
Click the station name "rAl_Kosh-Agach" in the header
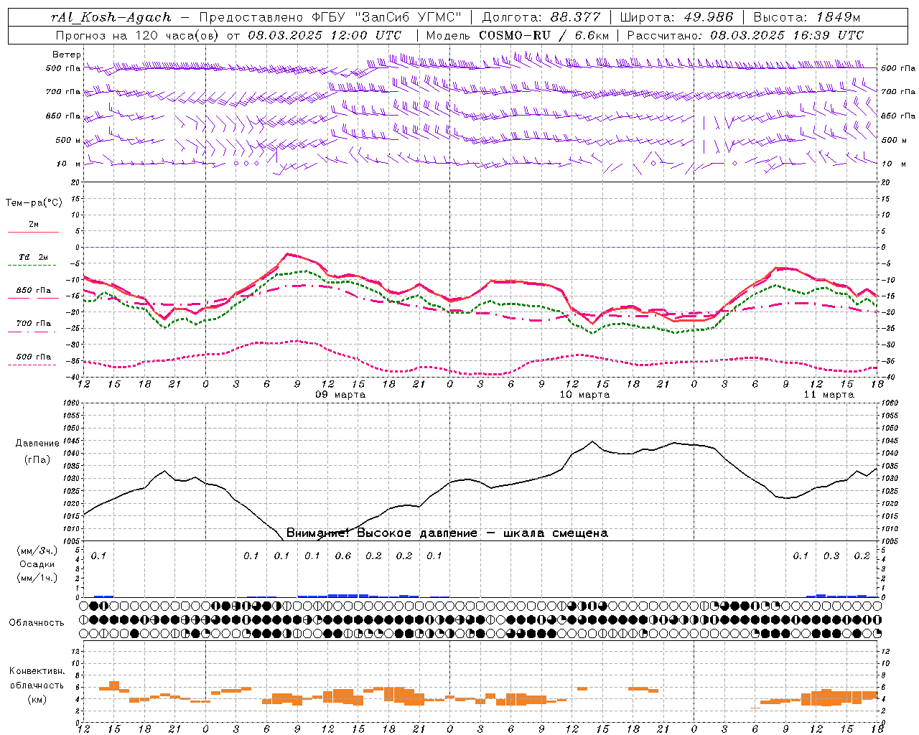coord(111,17)
